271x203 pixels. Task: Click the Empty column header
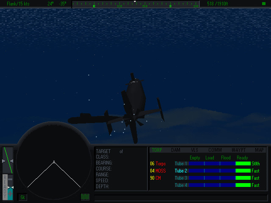tap(195, 158)
